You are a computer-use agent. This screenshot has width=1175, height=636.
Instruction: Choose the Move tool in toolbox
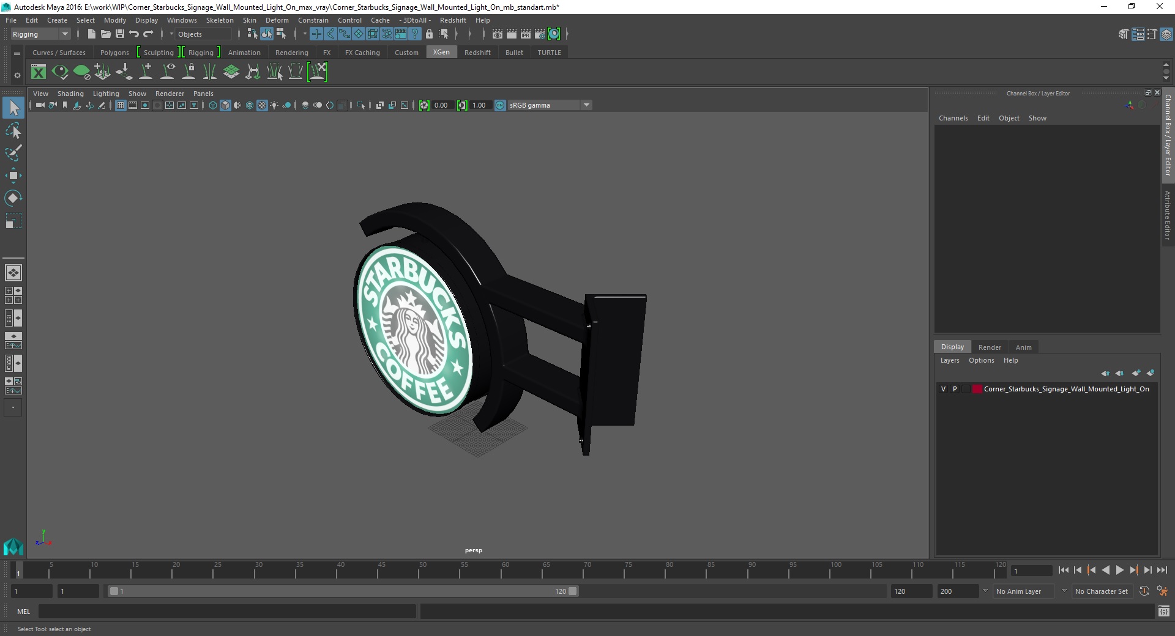(13, 176)
